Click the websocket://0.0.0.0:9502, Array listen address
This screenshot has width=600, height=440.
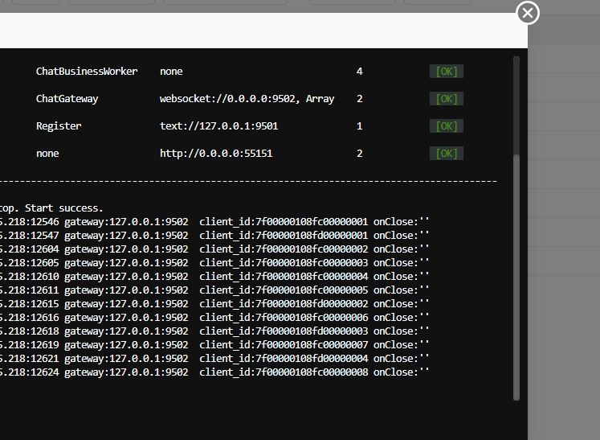(247, 99)
